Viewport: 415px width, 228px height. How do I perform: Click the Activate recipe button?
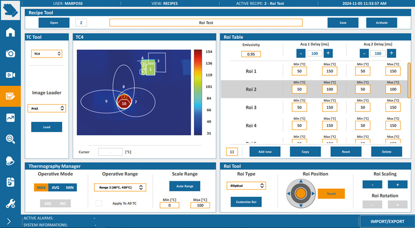pos(381,23)
